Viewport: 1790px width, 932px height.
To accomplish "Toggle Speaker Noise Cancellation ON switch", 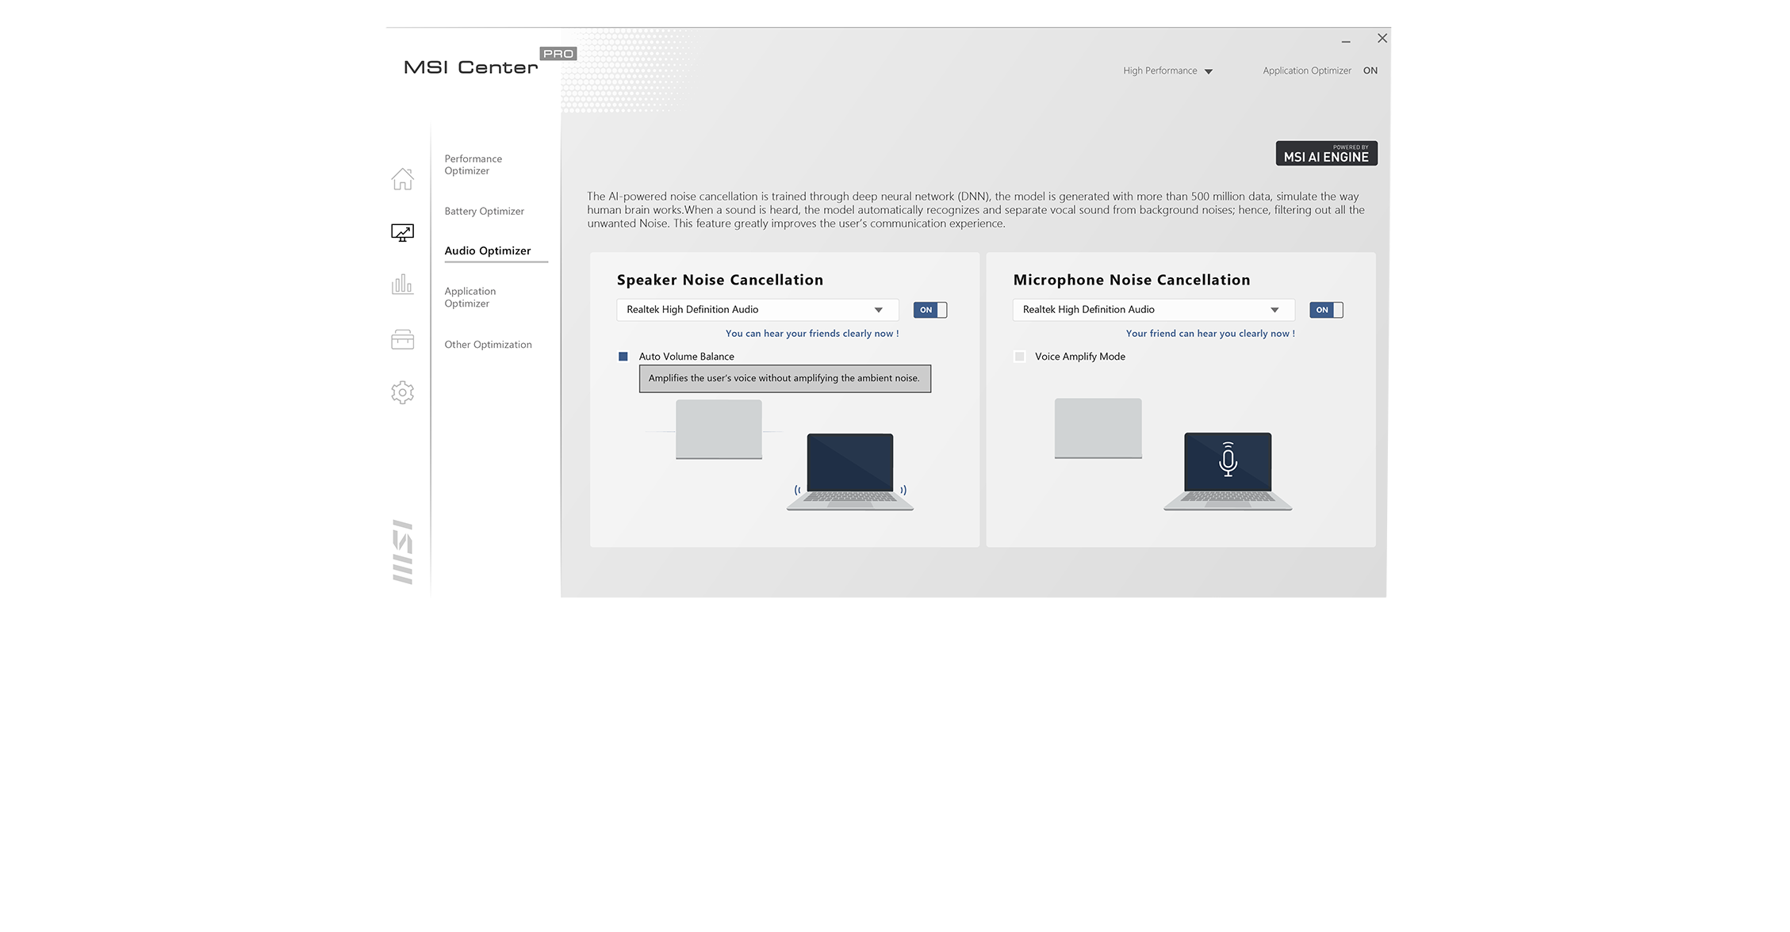I will [929, 310].
